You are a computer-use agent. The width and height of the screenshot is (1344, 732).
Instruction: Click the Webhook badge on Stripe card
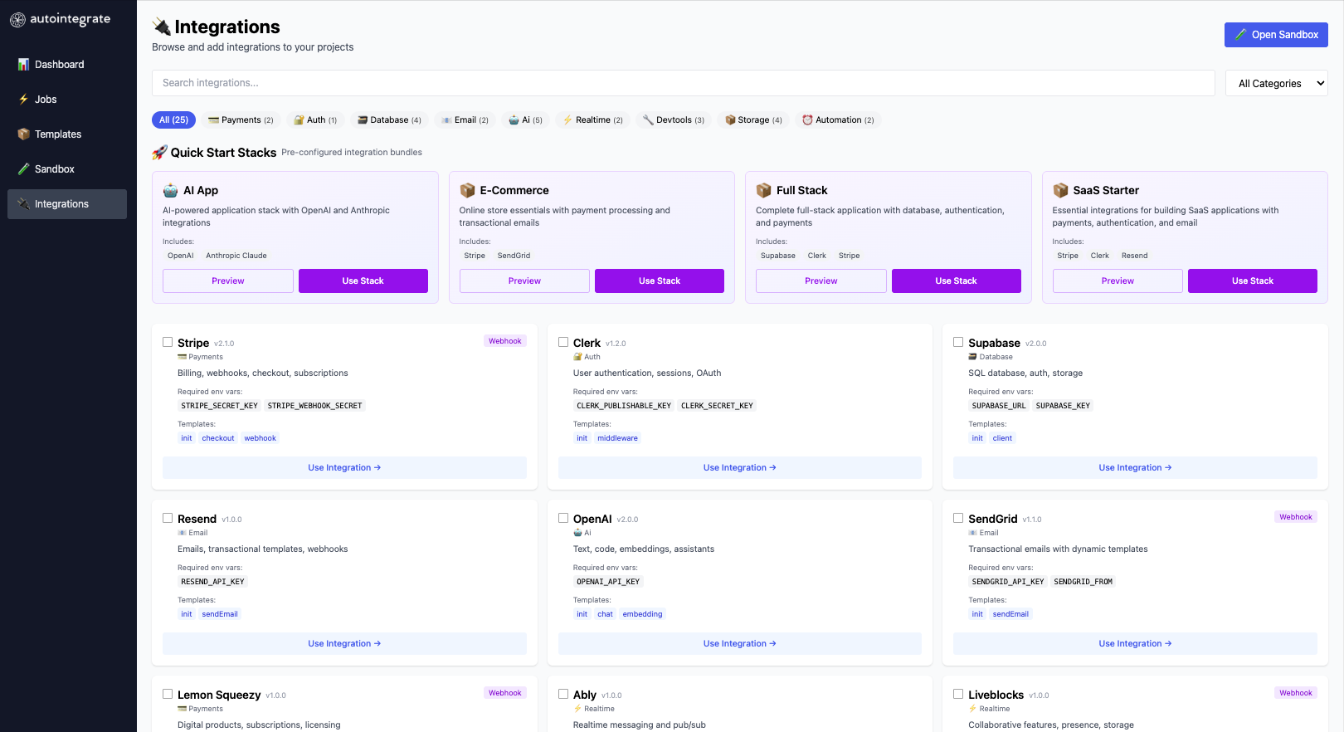click(x=505, y=342)
